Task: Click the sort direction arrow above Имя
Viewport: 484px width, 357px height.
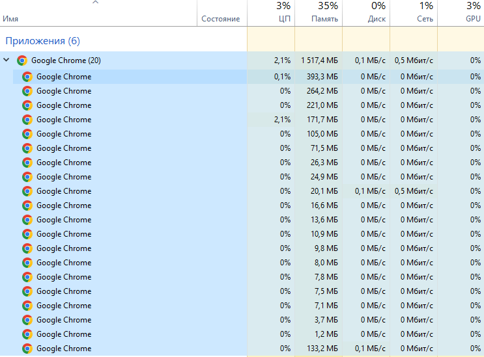Action: [95, 3]
